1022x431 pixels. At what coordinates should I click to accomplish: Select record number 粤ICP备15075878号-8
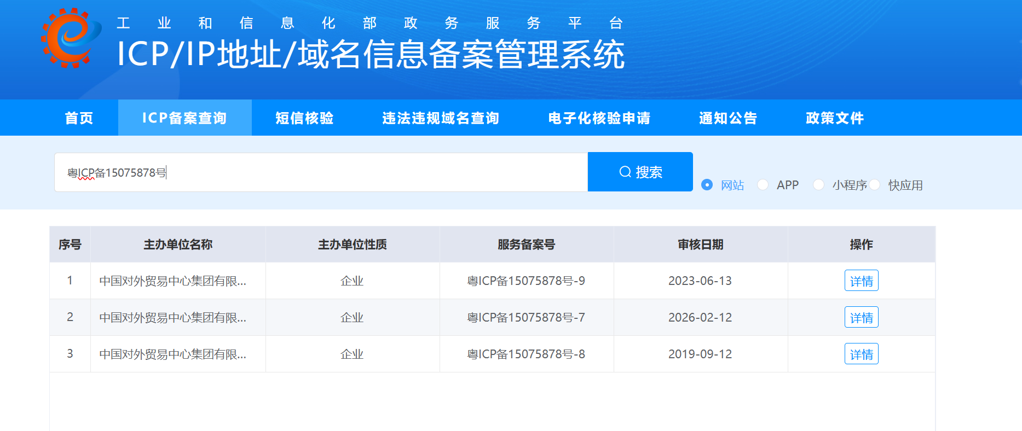click(526, 354)
